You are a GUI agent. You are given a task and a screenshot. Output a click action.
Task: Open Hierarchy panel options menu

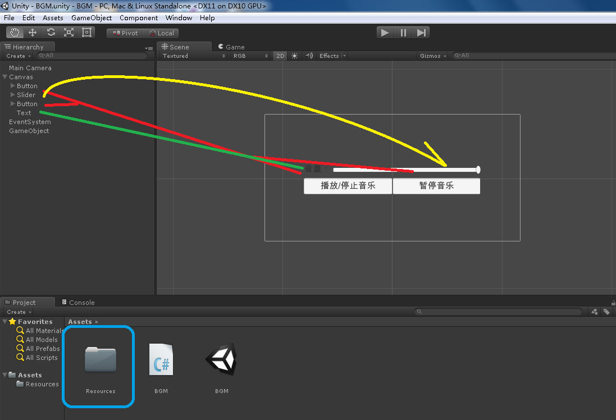(x=148, y=48)
